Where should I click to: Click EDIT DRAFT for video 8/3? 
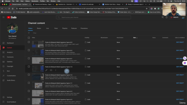(180, 42)
